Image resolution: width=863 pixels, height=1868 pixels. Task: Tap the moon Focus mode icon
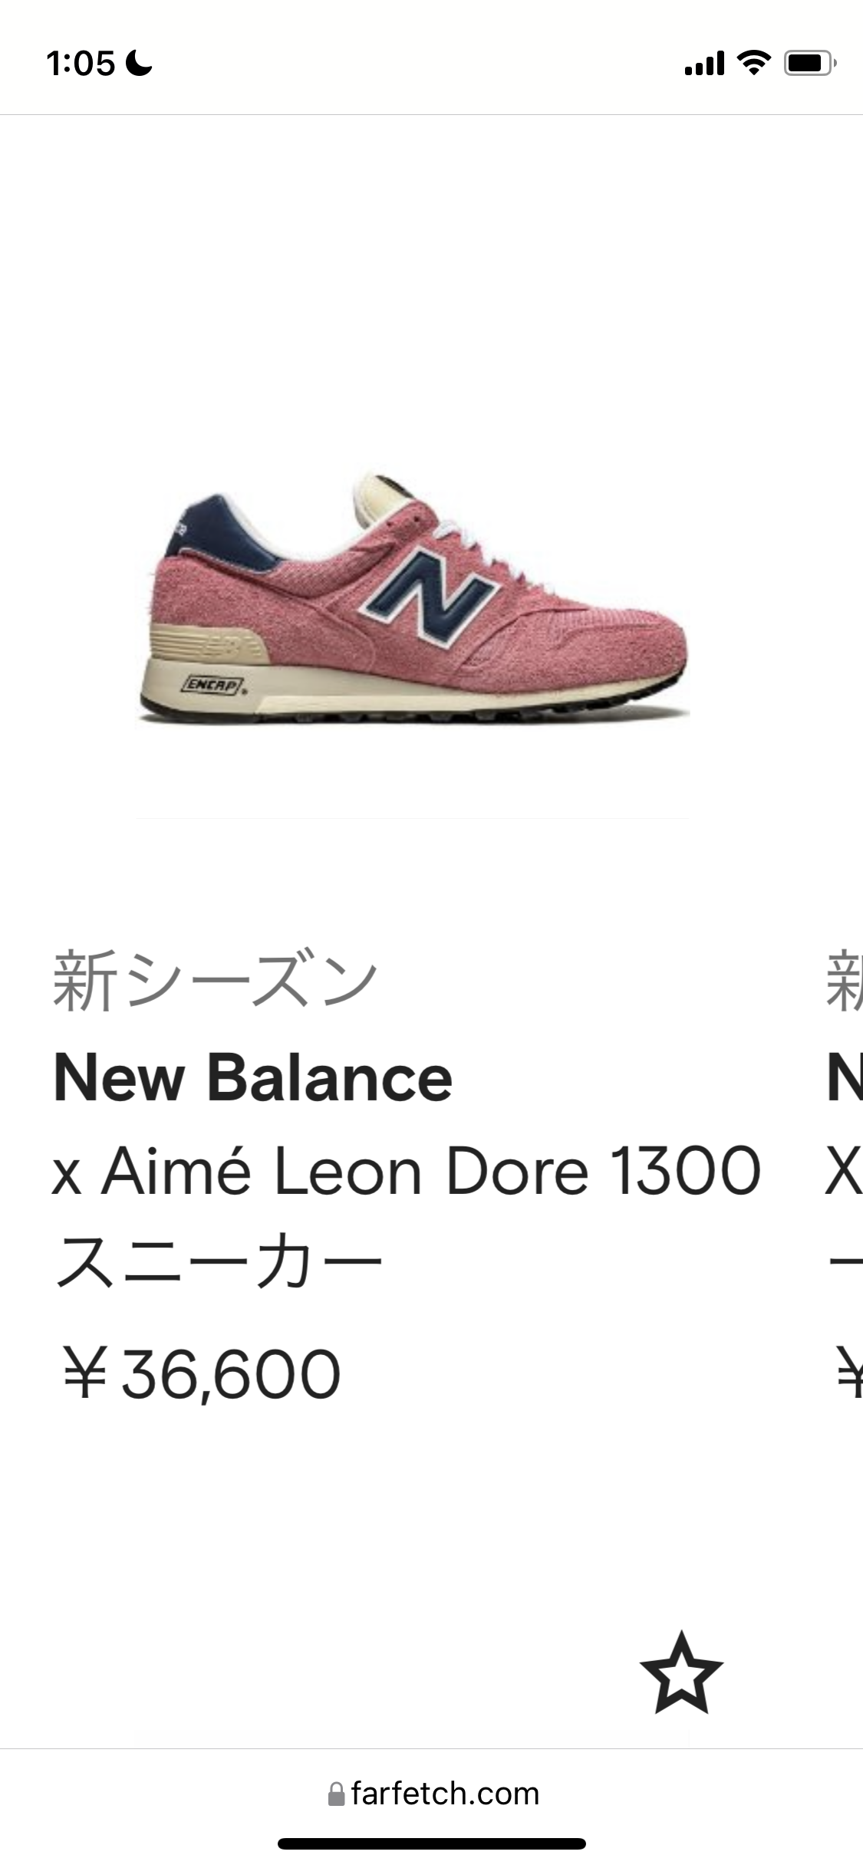pyautogui.click(x=139, y=63)
